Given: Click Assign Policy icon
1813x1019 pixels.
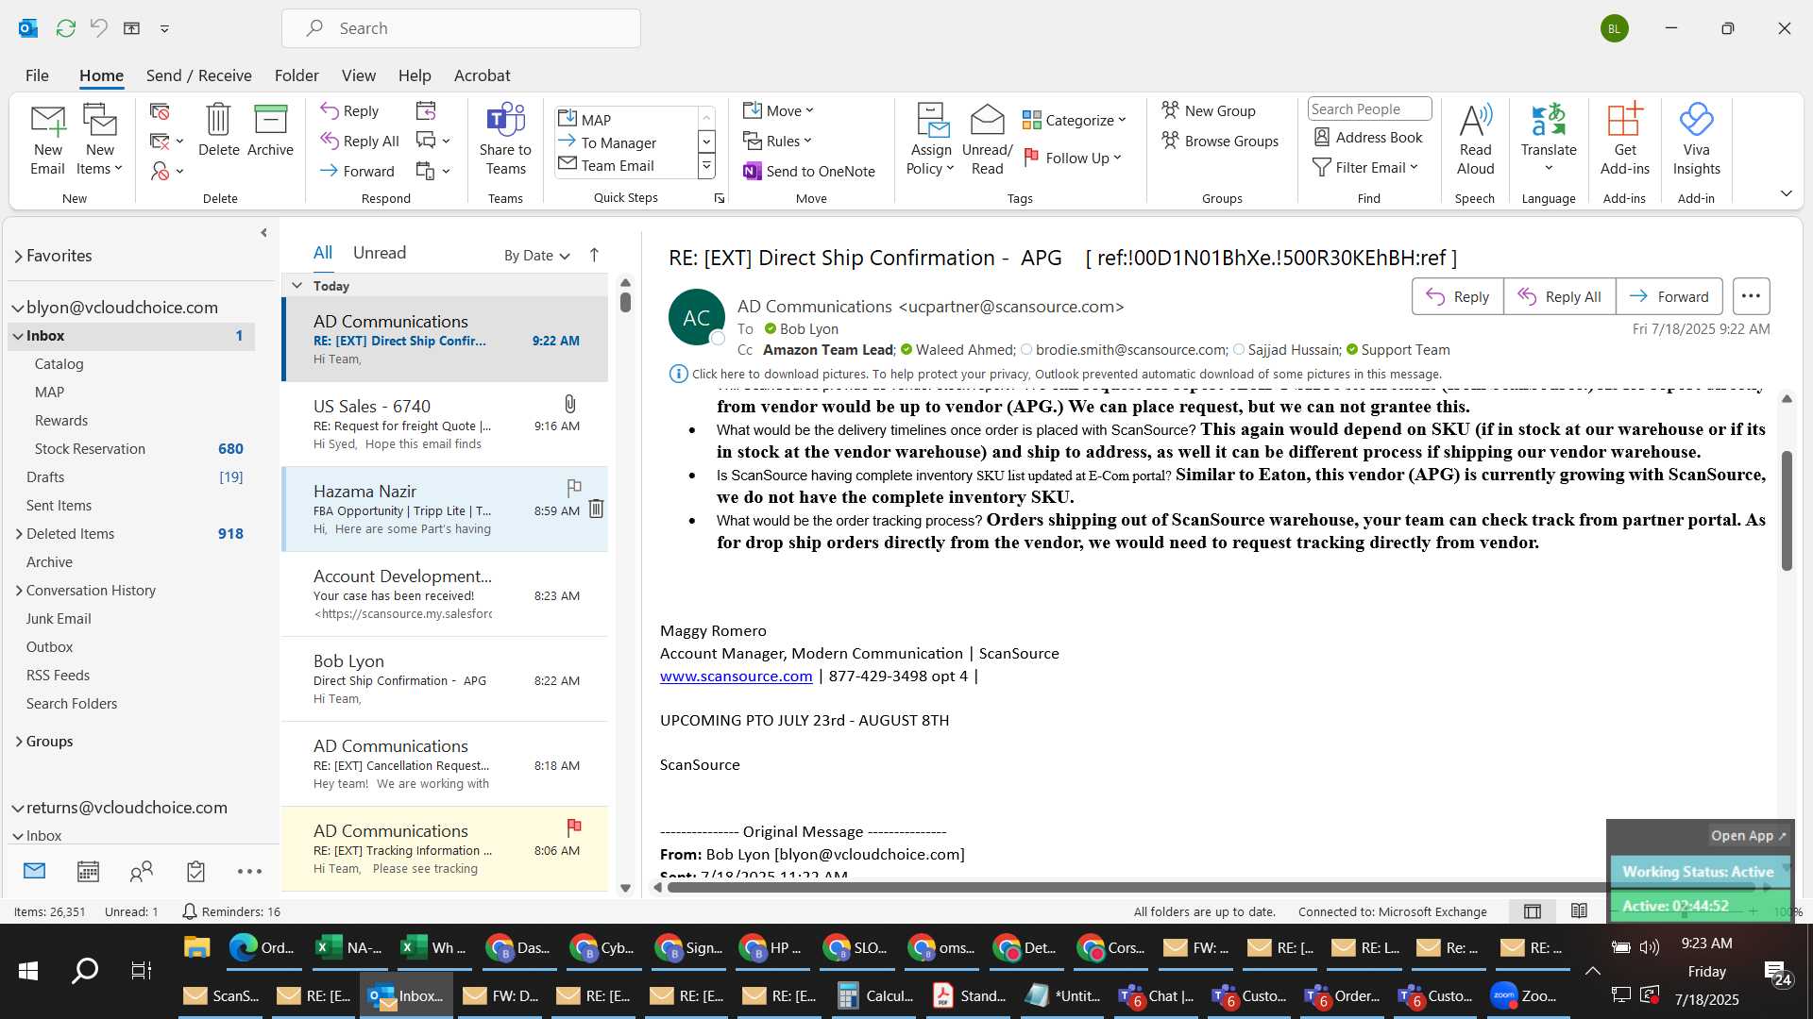Looking at the screenshot, I should (x=931, y=139).
